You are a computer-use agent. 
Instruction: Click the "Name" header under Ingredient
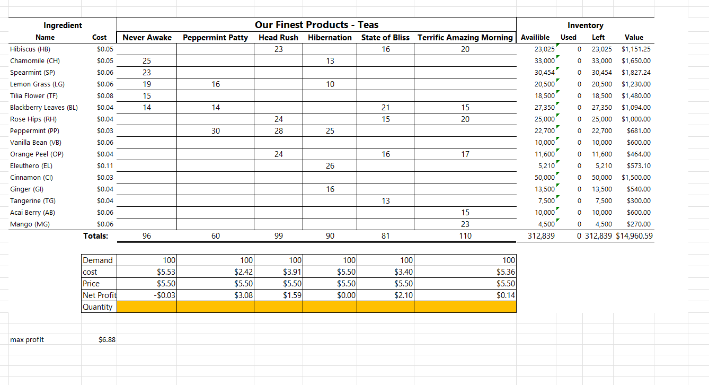45,38
